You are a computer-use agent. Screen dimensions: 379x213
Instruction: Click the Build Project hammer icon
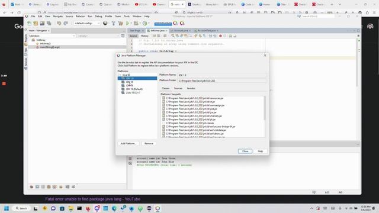click(x=113, y=23)
